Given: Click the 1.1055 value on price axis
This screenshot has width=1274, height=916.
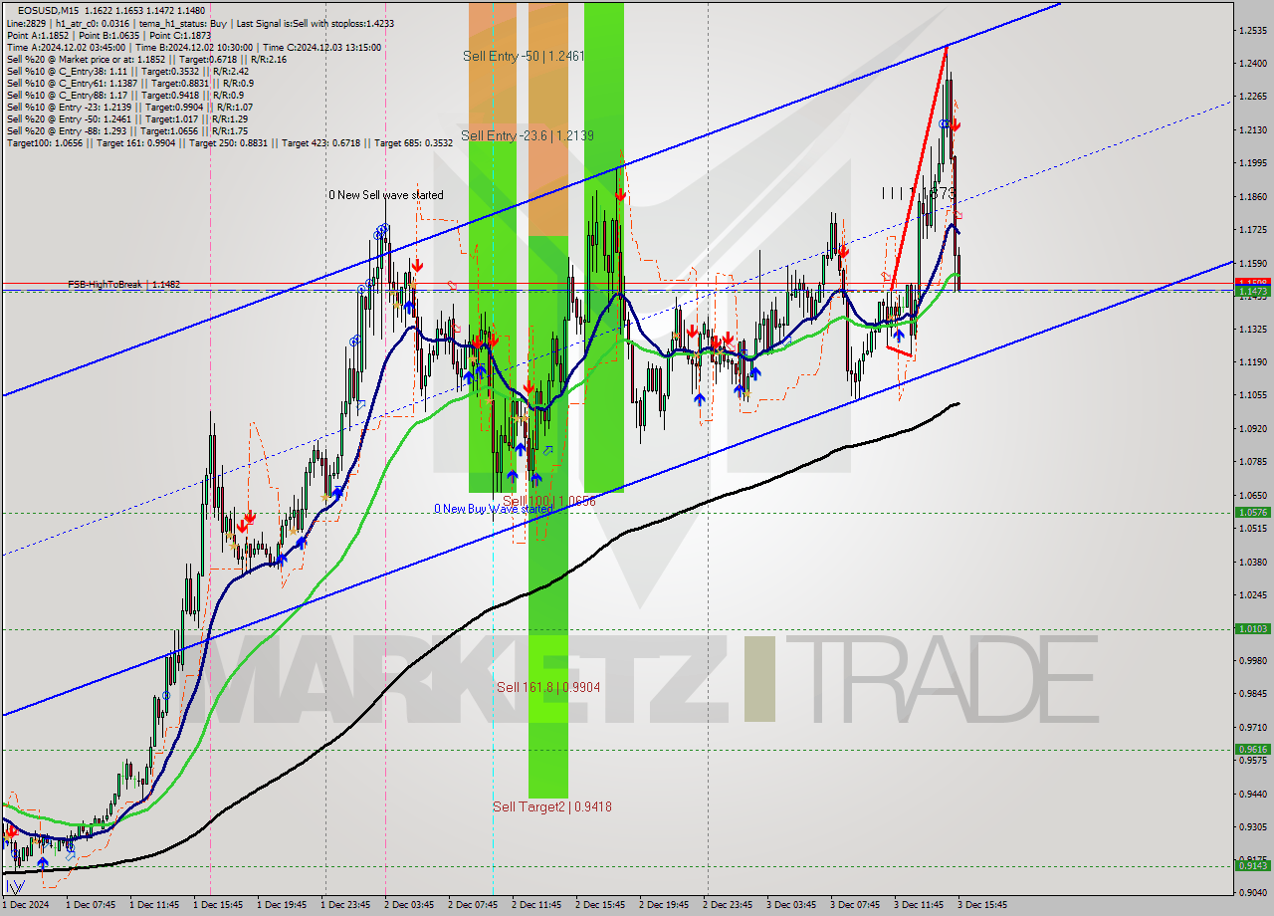Looking at the screenshot, I should pyautogui.click(x=1252, y=395).
